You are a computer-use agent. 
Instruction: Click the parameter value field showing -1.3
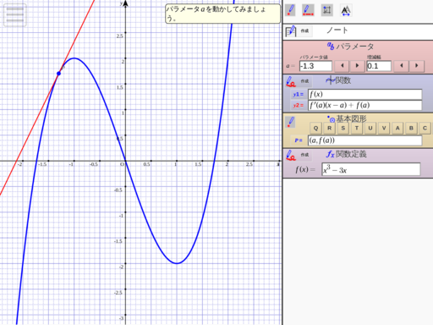click(x=315, y=66)
